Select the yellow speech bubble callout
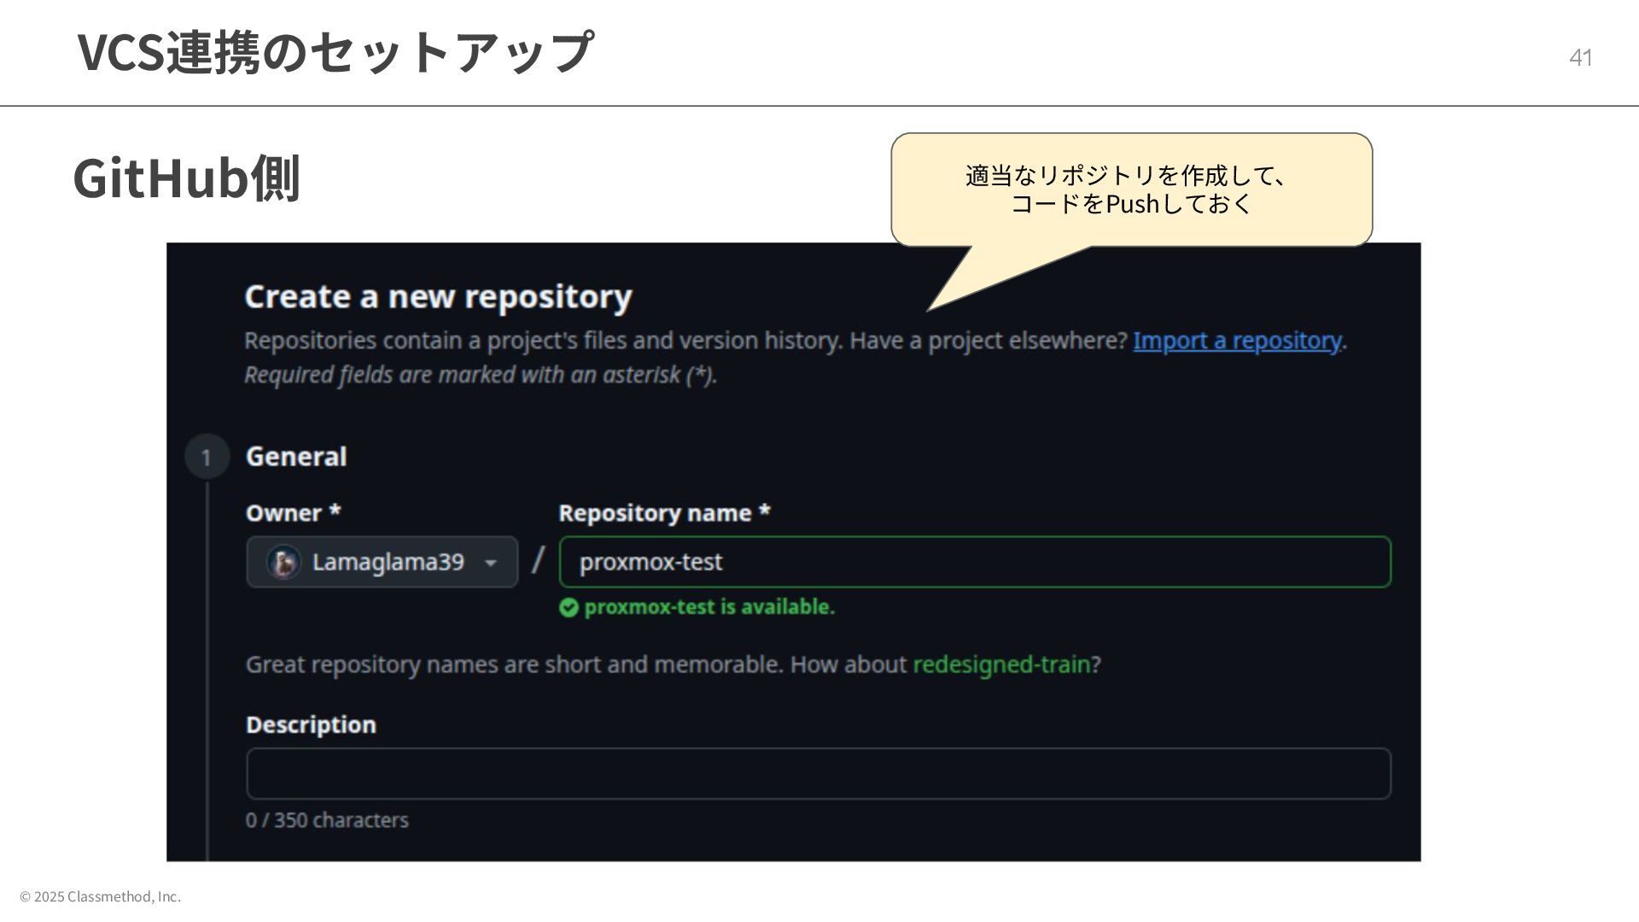 (1131, 190)
